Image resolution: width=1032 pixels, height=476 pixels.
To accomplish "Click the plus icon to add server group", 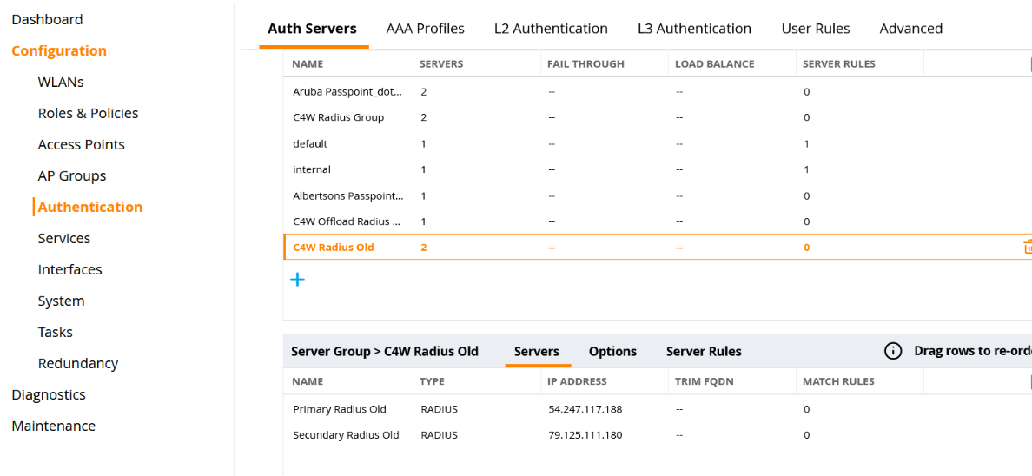I will pos(297,280).
